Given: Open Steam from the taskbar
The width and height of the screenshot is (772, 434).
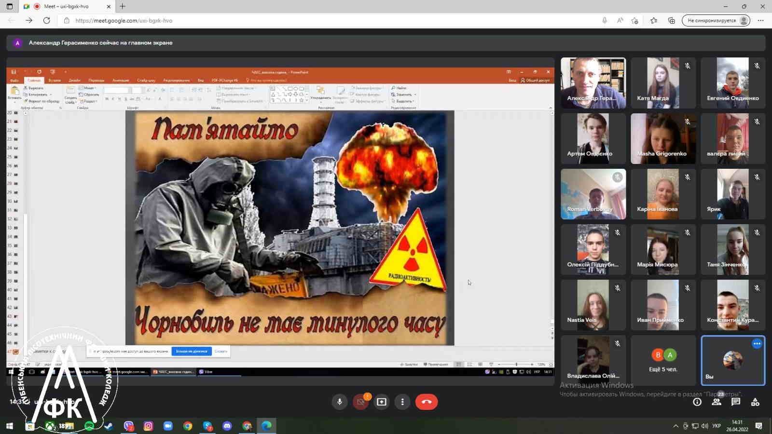Looking at the screenshot, I should click(x=109, y=426).
